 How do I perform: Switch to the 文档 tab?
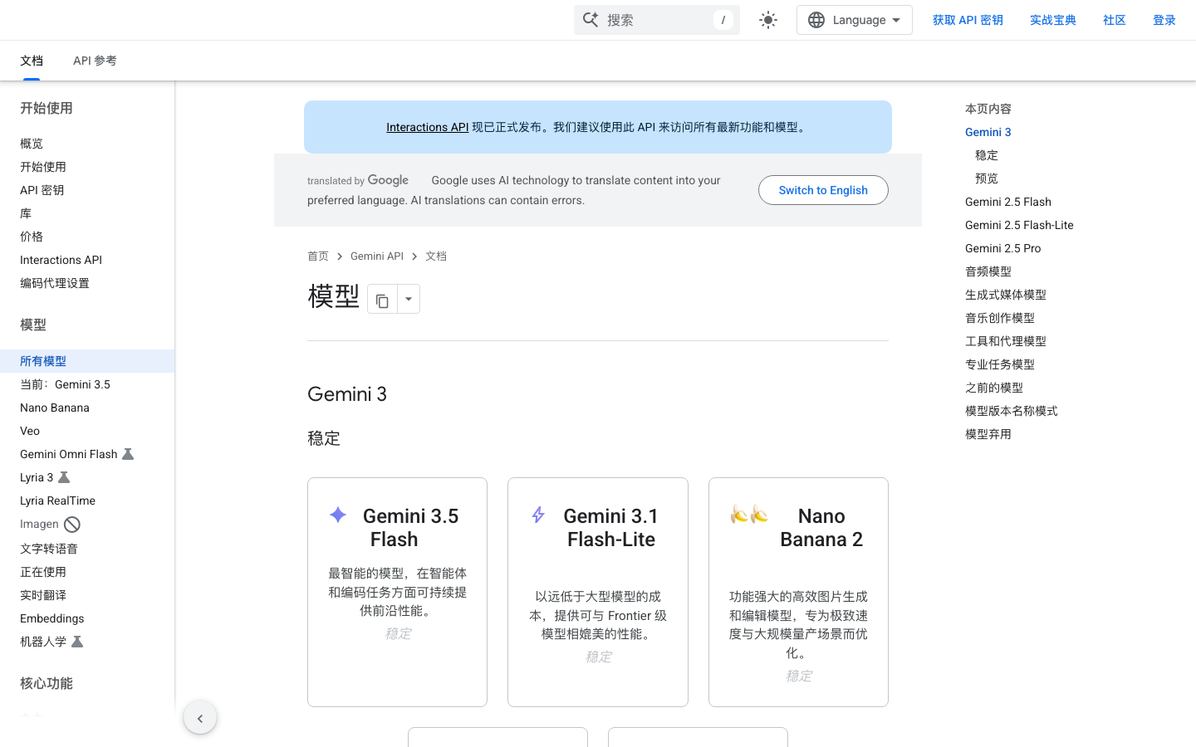[32, 61]
